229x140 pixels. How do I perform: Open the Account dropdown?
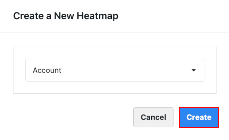[115, 70]
